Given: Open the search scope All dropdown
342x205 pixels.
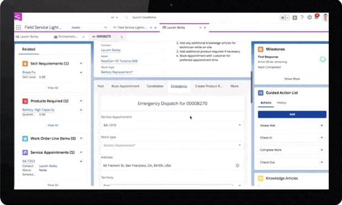Looking at the screenshot, I should pyautogui.click(x=114, y=18).
